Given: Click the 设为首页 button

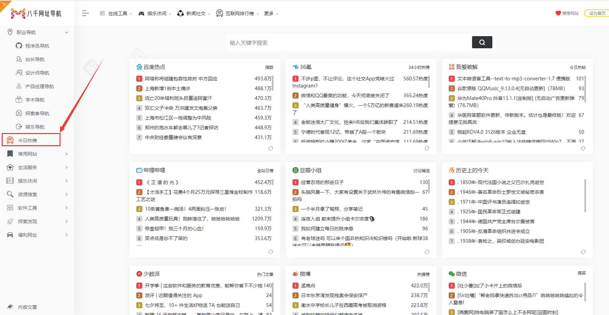Looking at the screenshot, I should (597, 13).
